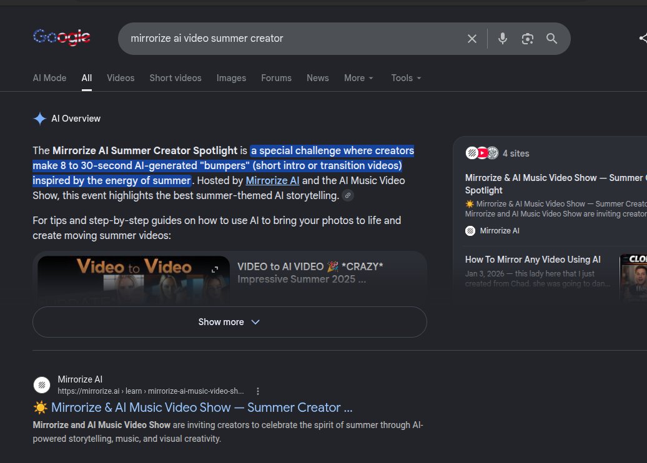Click the Mirrorize AI sidebar favicon
This screenshot has height=463, width=647.
point(470,231)
